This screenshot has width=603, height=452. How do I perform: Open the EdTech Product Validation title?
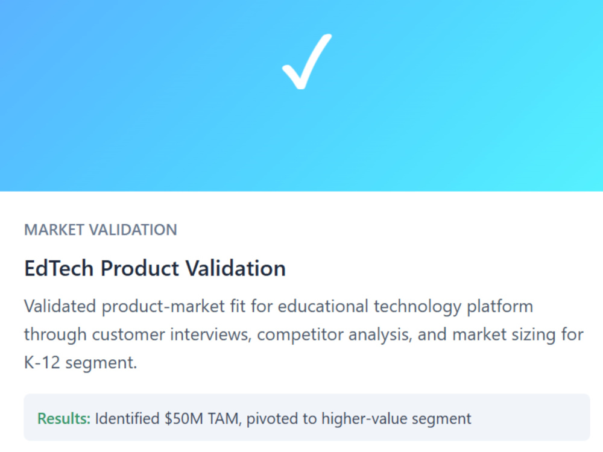(154, 268)
